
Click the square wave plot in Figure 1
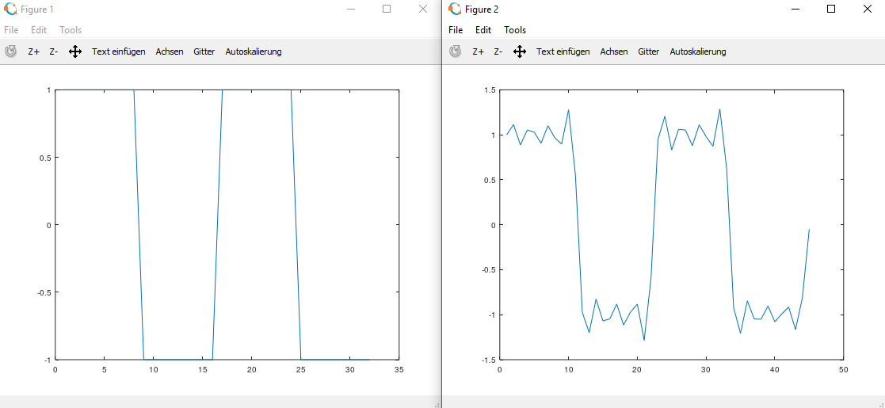(x=227, y=224)
